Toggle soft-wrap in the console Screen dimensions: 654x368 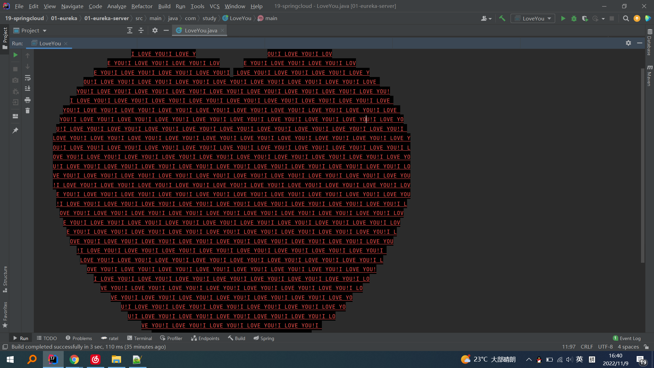coord(28,78)
